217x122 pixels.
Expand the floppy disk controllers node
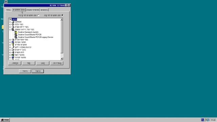pos(10,40)
